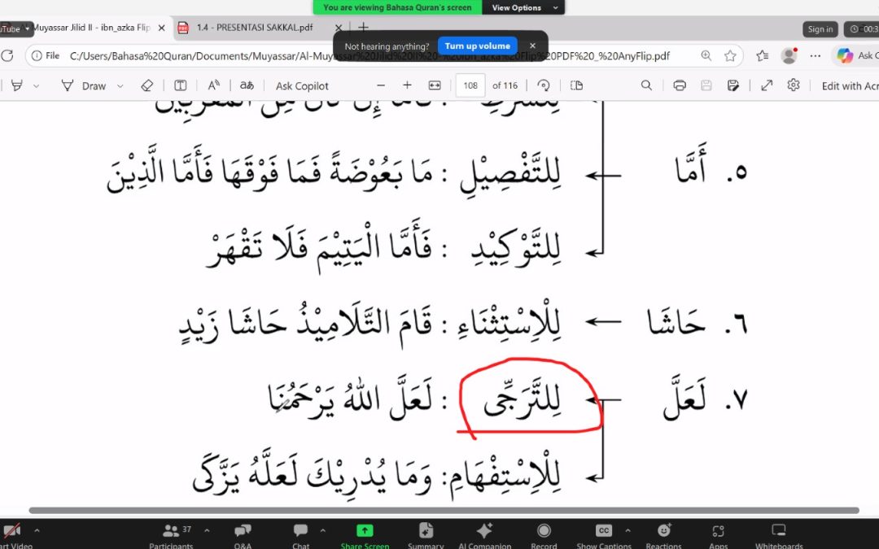Toggle Fit to width
This screenshot has height=549, width=879.
435,85
